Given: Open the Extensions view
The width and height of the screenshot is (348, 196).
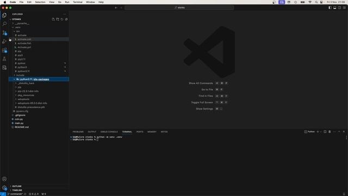Looking at the screenshot, I should tap(4, 50).
